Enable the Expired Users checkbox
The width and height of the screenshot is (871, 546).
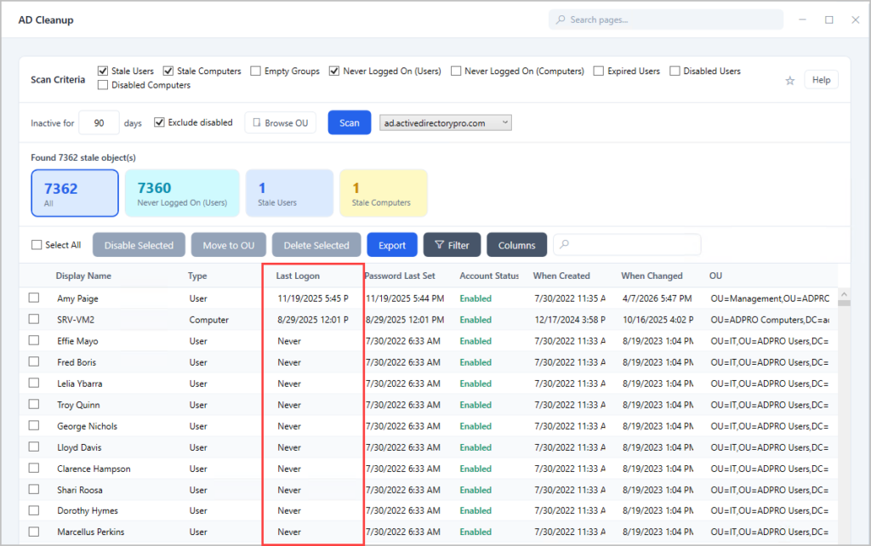click(x=598, y=71)
